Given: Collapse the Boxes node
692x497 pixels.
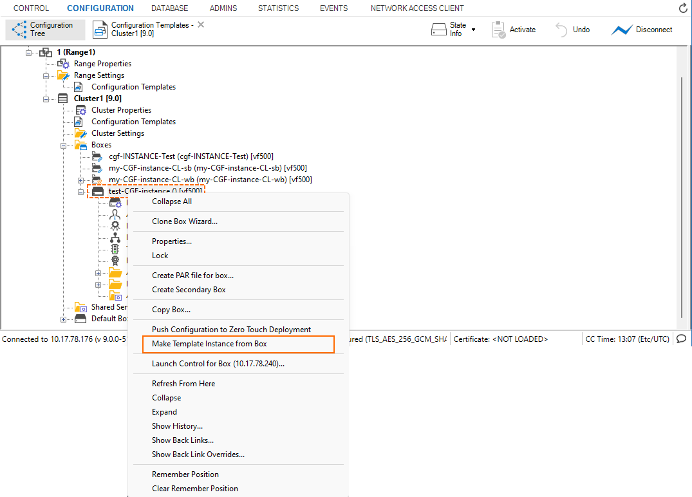Looking at the screenshot, I should [64, 145].
